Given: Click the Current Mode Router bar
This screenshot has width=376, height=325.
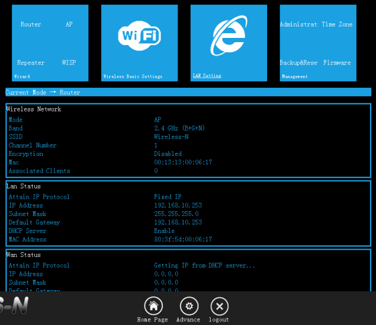Looking at the screenshot, I should click(188, 92).
